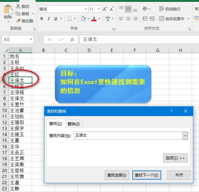Switch to the Find (查找) tab
The width and height of the screenshot is (199, 192).
(x=56, y=124)
